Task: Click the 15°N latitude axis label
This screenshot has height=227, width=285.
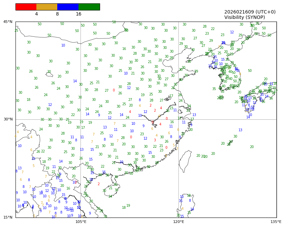Action: tap(8, 217)
